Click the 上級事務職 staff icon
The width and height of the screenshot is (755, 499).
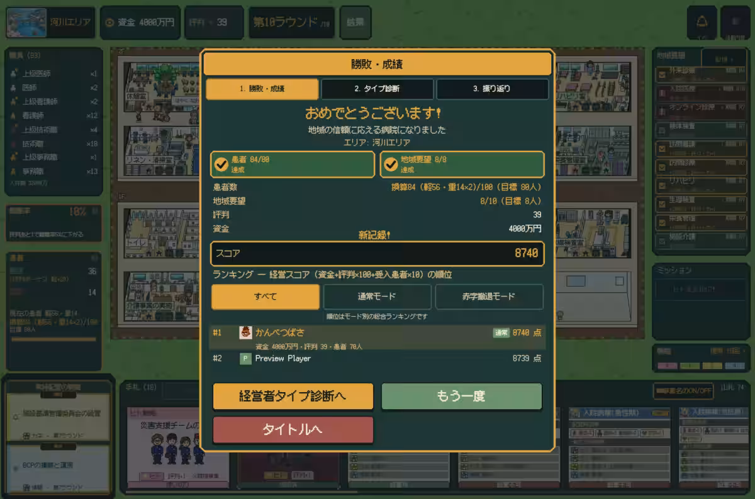(x=13, y=157)
